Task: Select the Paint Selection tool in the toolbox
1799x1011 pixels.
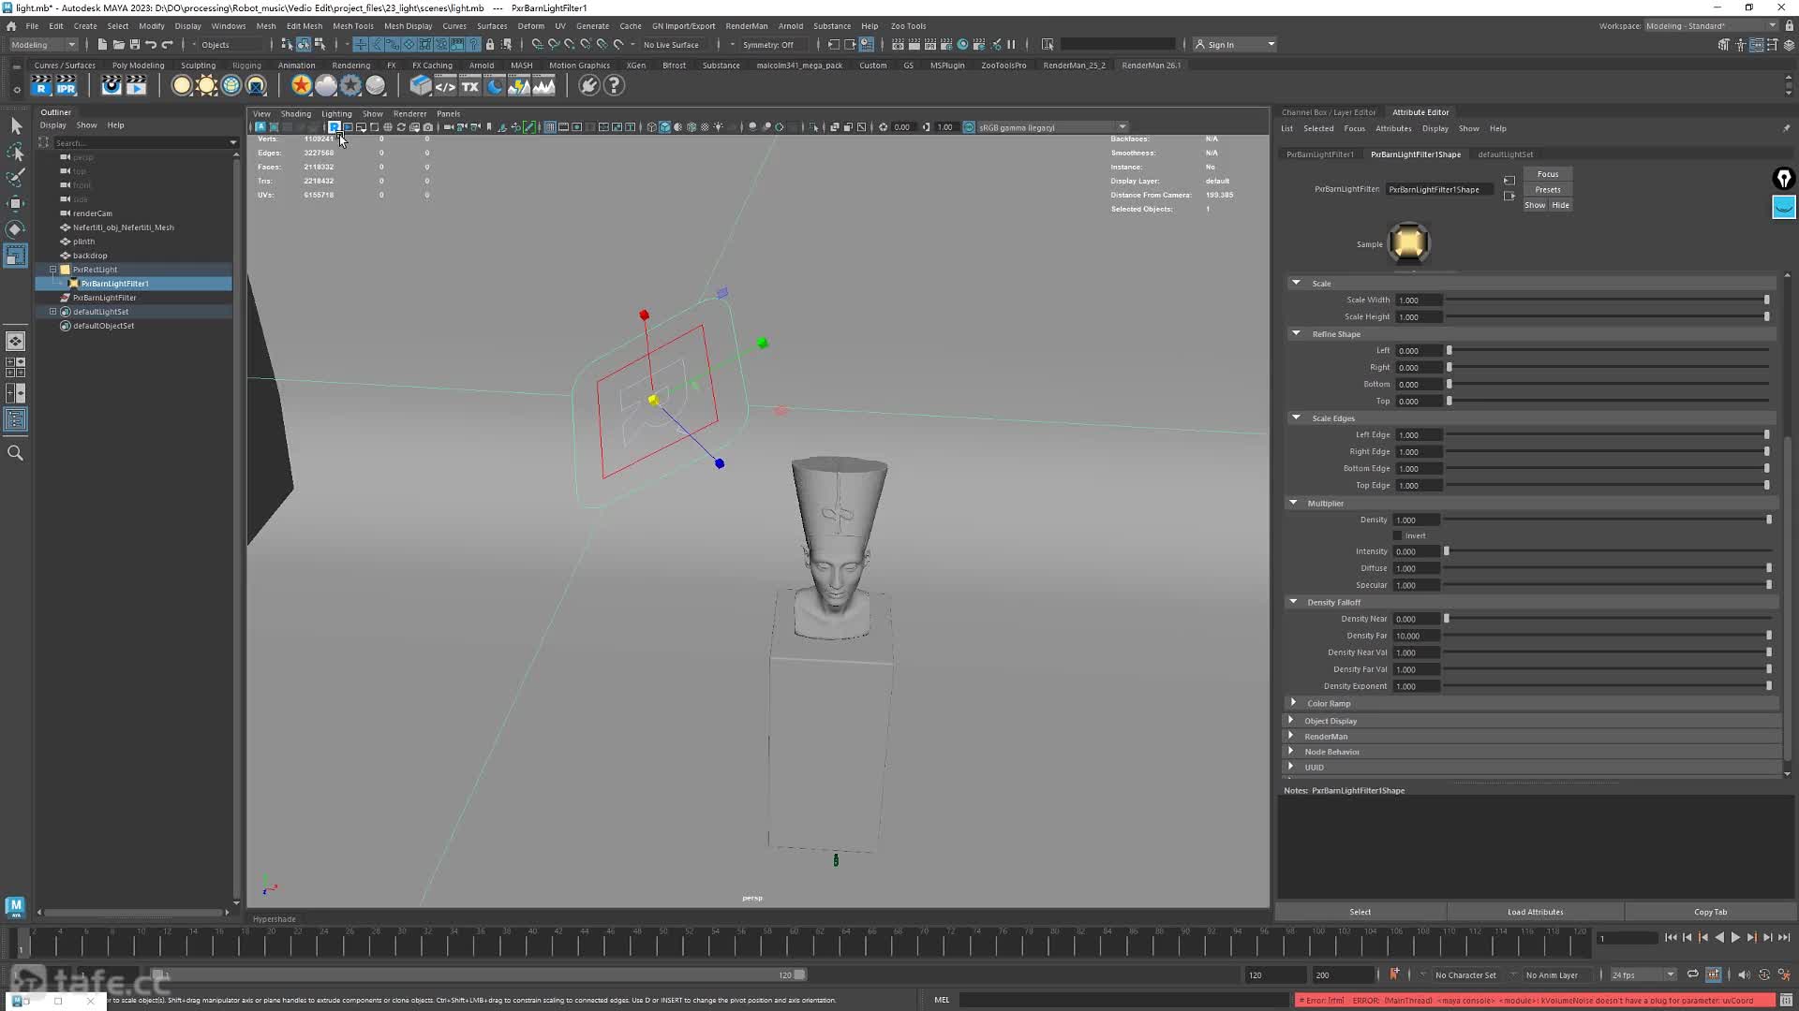Action: coord(16,177)
